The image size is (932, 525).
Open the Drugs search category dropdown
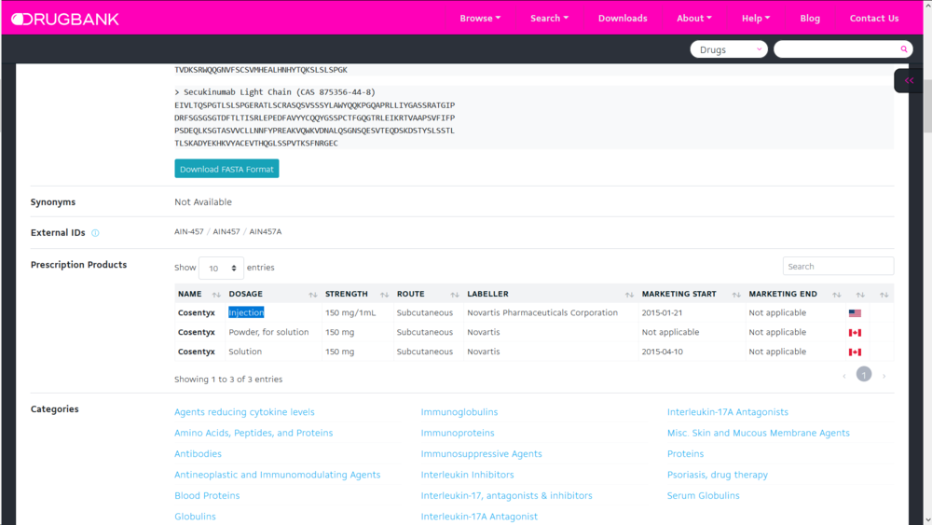click(x=728, y=49)
